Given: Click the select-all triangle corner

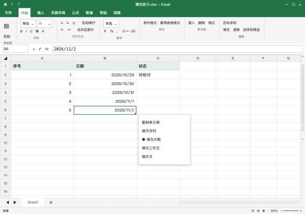Looking at the screenshot, I should pyautogui.click(x=5, y=58).
